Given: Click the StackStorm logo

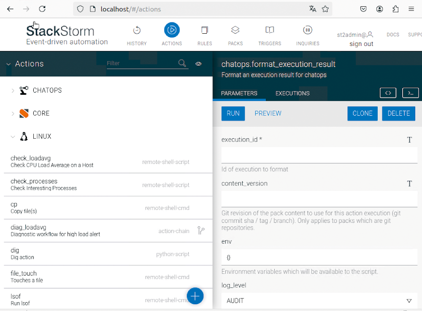Looking at the screenshot, I should tap(67, 35).
